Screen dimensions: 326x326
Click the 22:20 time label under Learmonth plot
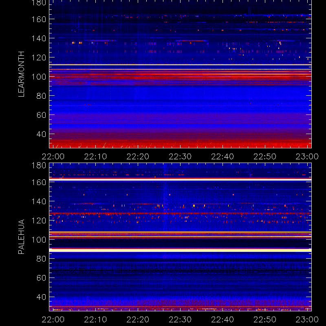click(138, 156)
